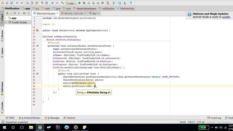
Task: Expand the folded import block
Action: coord(42,24)
